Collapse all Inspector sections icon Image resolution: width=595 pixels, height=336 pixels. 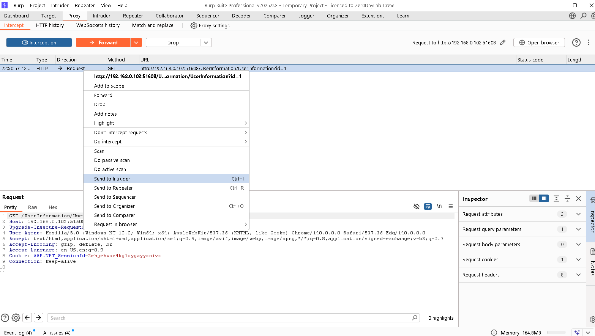(x=567, y=198)
